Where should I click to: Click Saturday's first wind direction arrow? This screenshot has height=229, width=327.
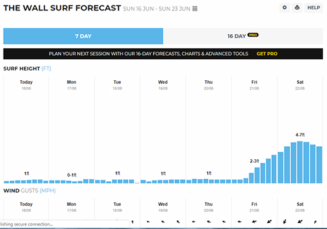point(285,222)
